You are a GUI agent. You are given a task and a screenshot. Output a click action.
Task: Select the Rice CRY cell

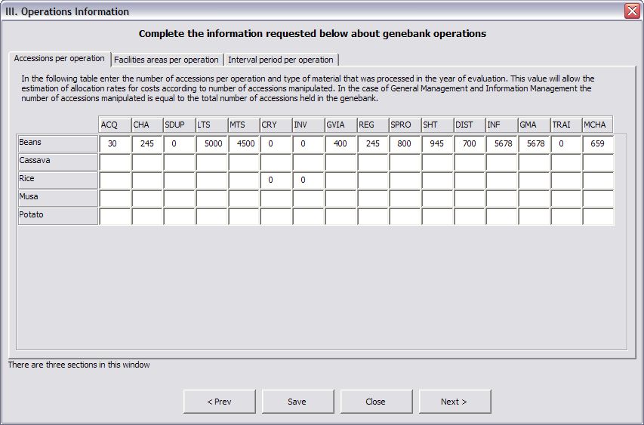click(276, 180)
